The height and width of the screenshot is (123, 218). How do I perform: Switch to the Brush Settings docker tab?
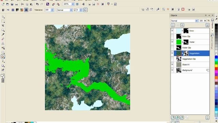tap(212, 41)
